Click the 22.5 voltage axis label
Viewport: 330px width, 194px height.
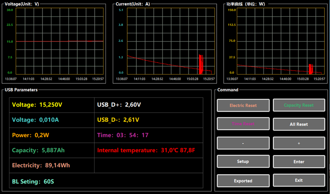[x=10, y=25]
